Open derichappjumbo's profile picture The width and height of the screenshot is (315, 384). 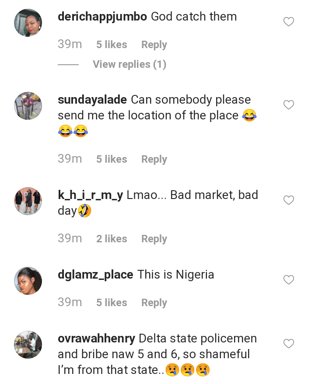(28, 23)
